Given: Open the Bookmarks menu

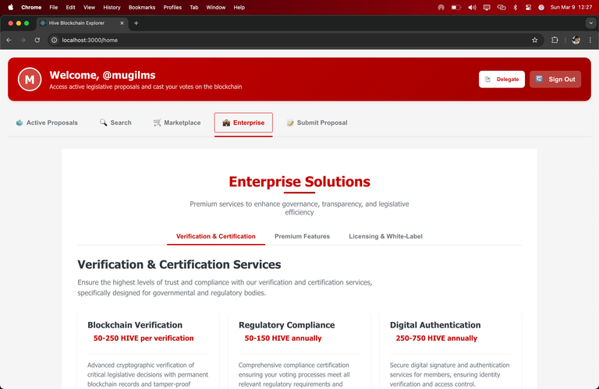Looking at the screenshot, I should click(142, 7).
